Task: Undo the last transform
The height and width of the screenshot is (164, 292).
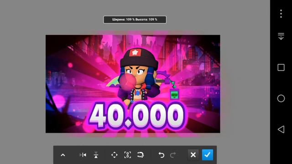Action: (x=161, y=155)
